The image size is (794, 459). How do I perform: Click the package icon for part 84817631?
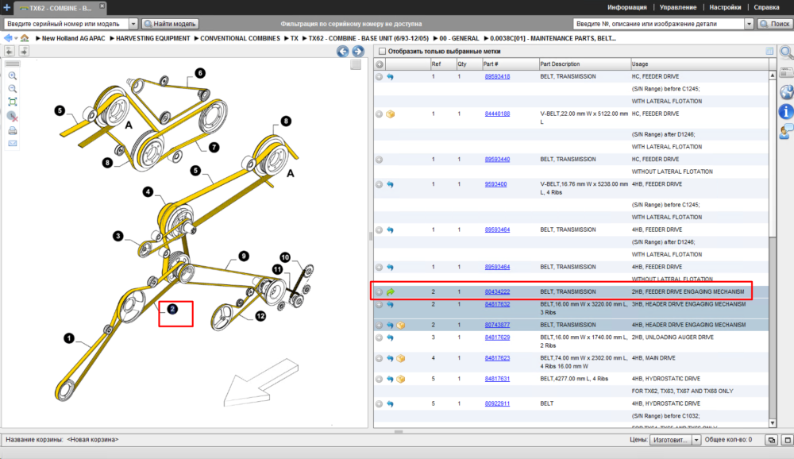[x=401, y=379]
